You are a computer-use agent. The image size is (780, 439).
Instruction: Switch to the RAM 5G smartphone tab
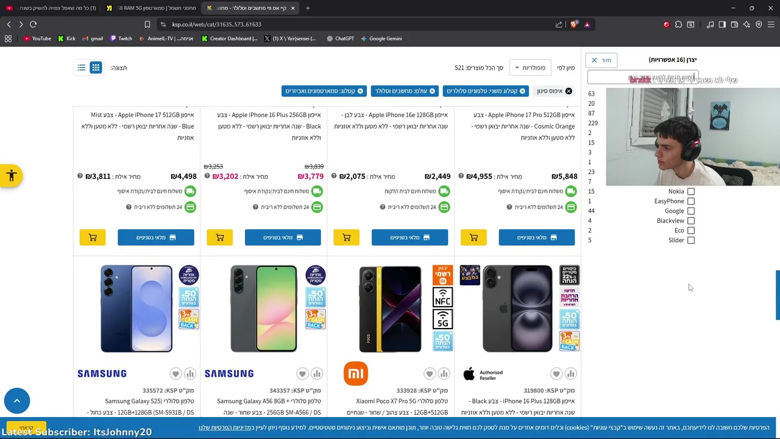(151, 8)
